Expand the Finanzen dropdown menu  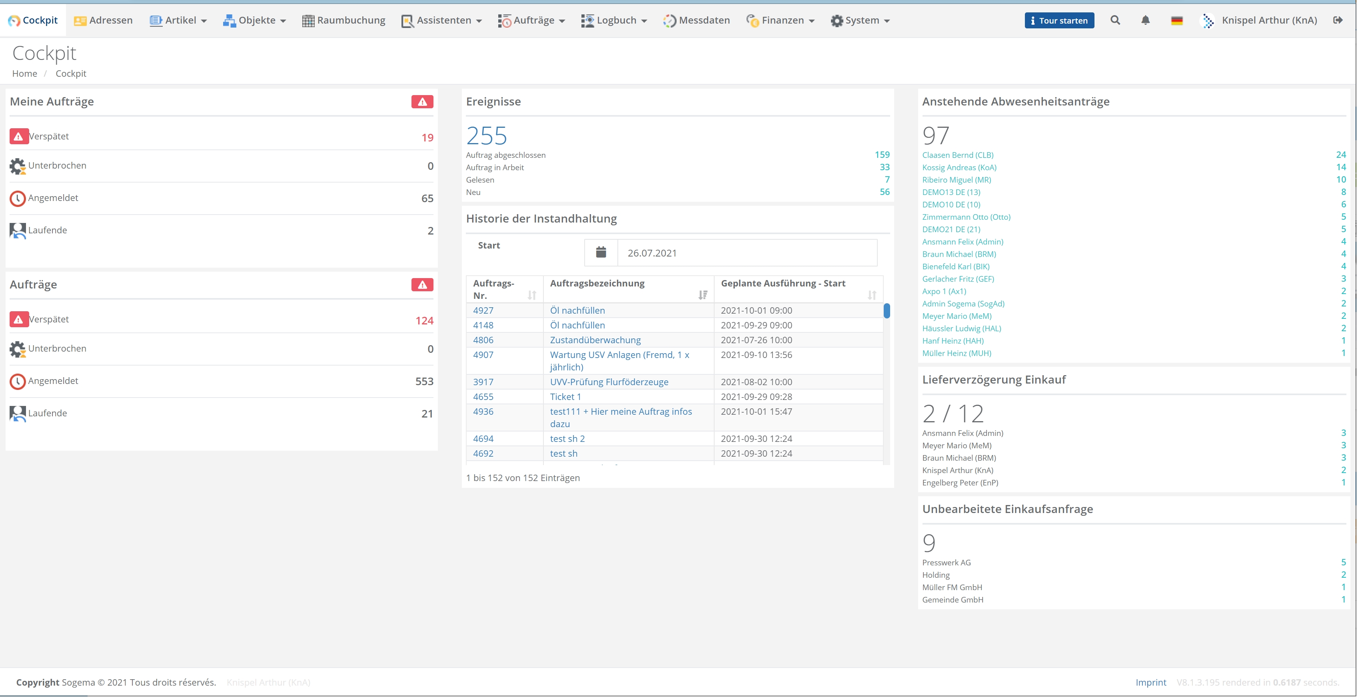point(781,20)
